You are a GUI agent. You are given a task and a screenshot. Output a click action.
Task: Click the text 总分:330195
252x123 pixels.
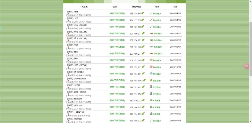click(x=85, y=95)
